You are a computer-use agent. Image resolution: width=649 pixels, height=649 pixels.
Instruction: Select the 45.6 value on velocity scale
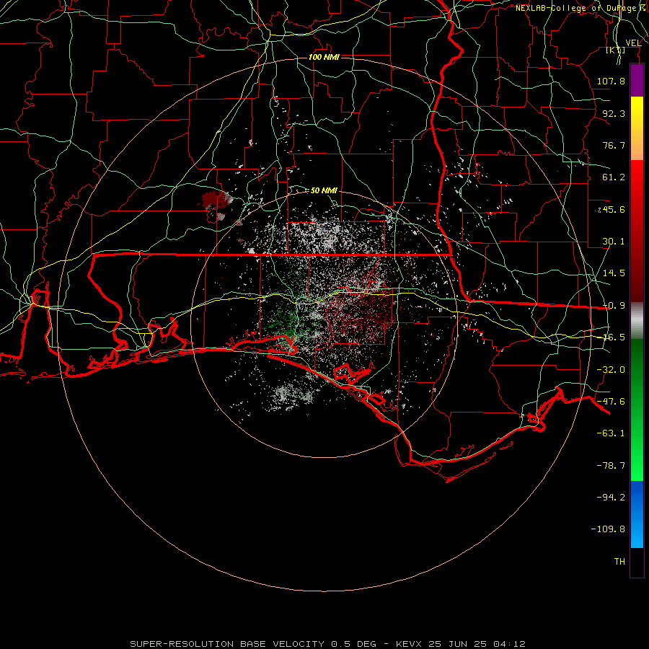(614, 209)
